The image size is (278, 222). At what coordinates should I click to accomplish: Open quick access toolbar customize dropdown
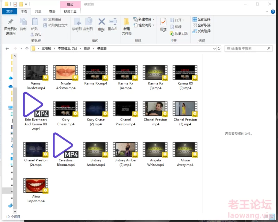pyautogui.click(x=26, y=4)
